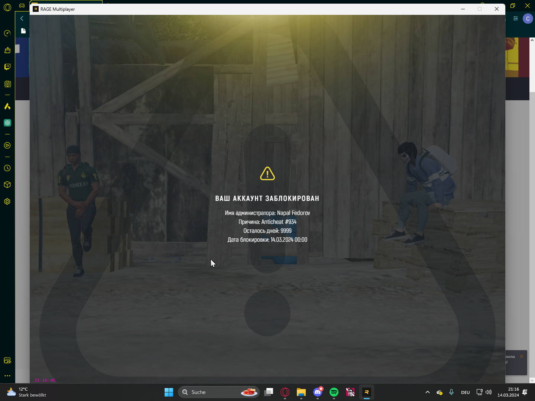Open weather widget showing 12°C
Viewport: 535px width, 401px height.
[26, 392]
